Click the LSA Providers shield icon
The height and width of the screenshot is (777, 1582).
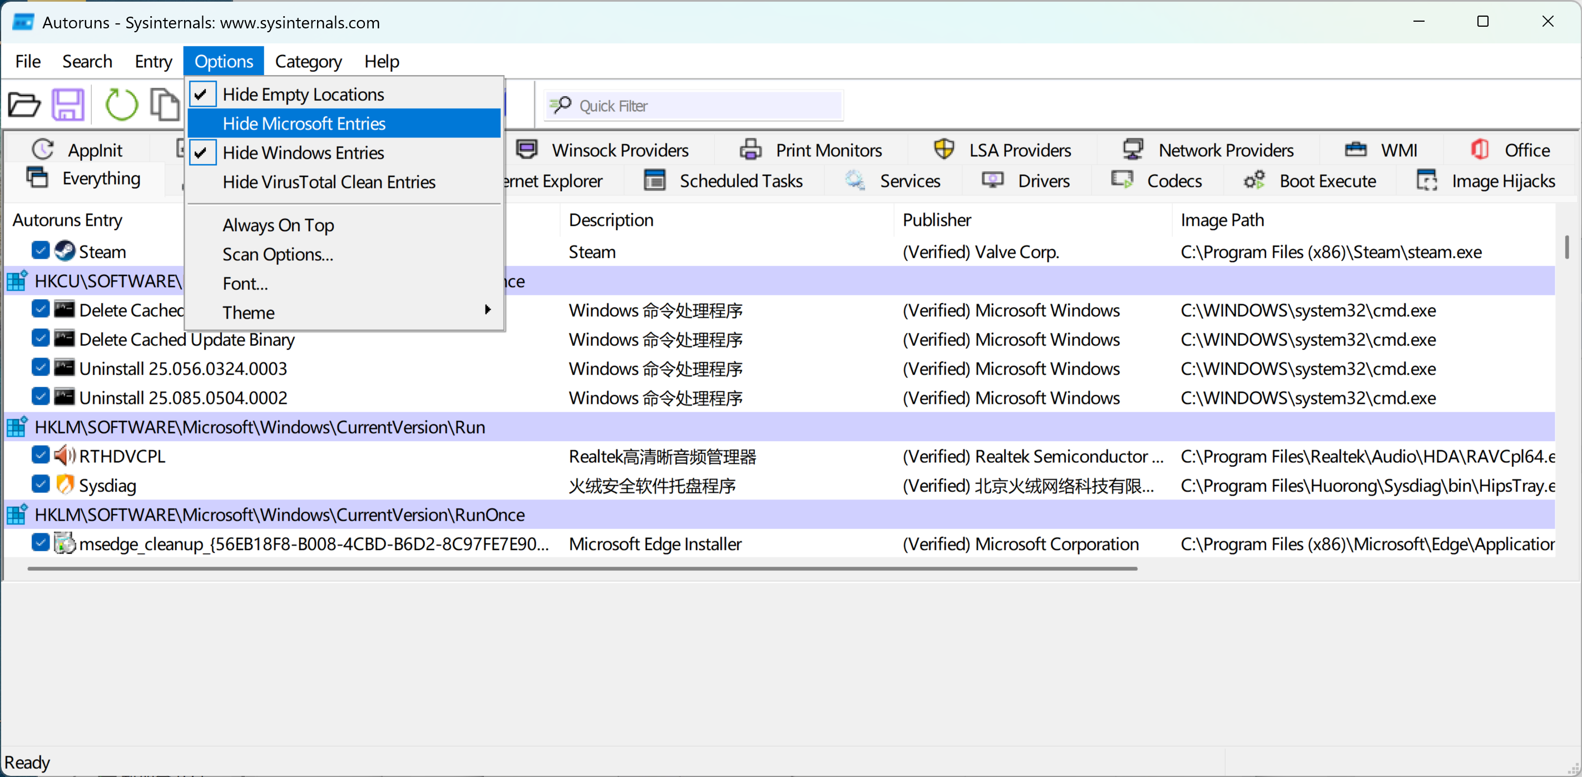click(x=944, y=149)
